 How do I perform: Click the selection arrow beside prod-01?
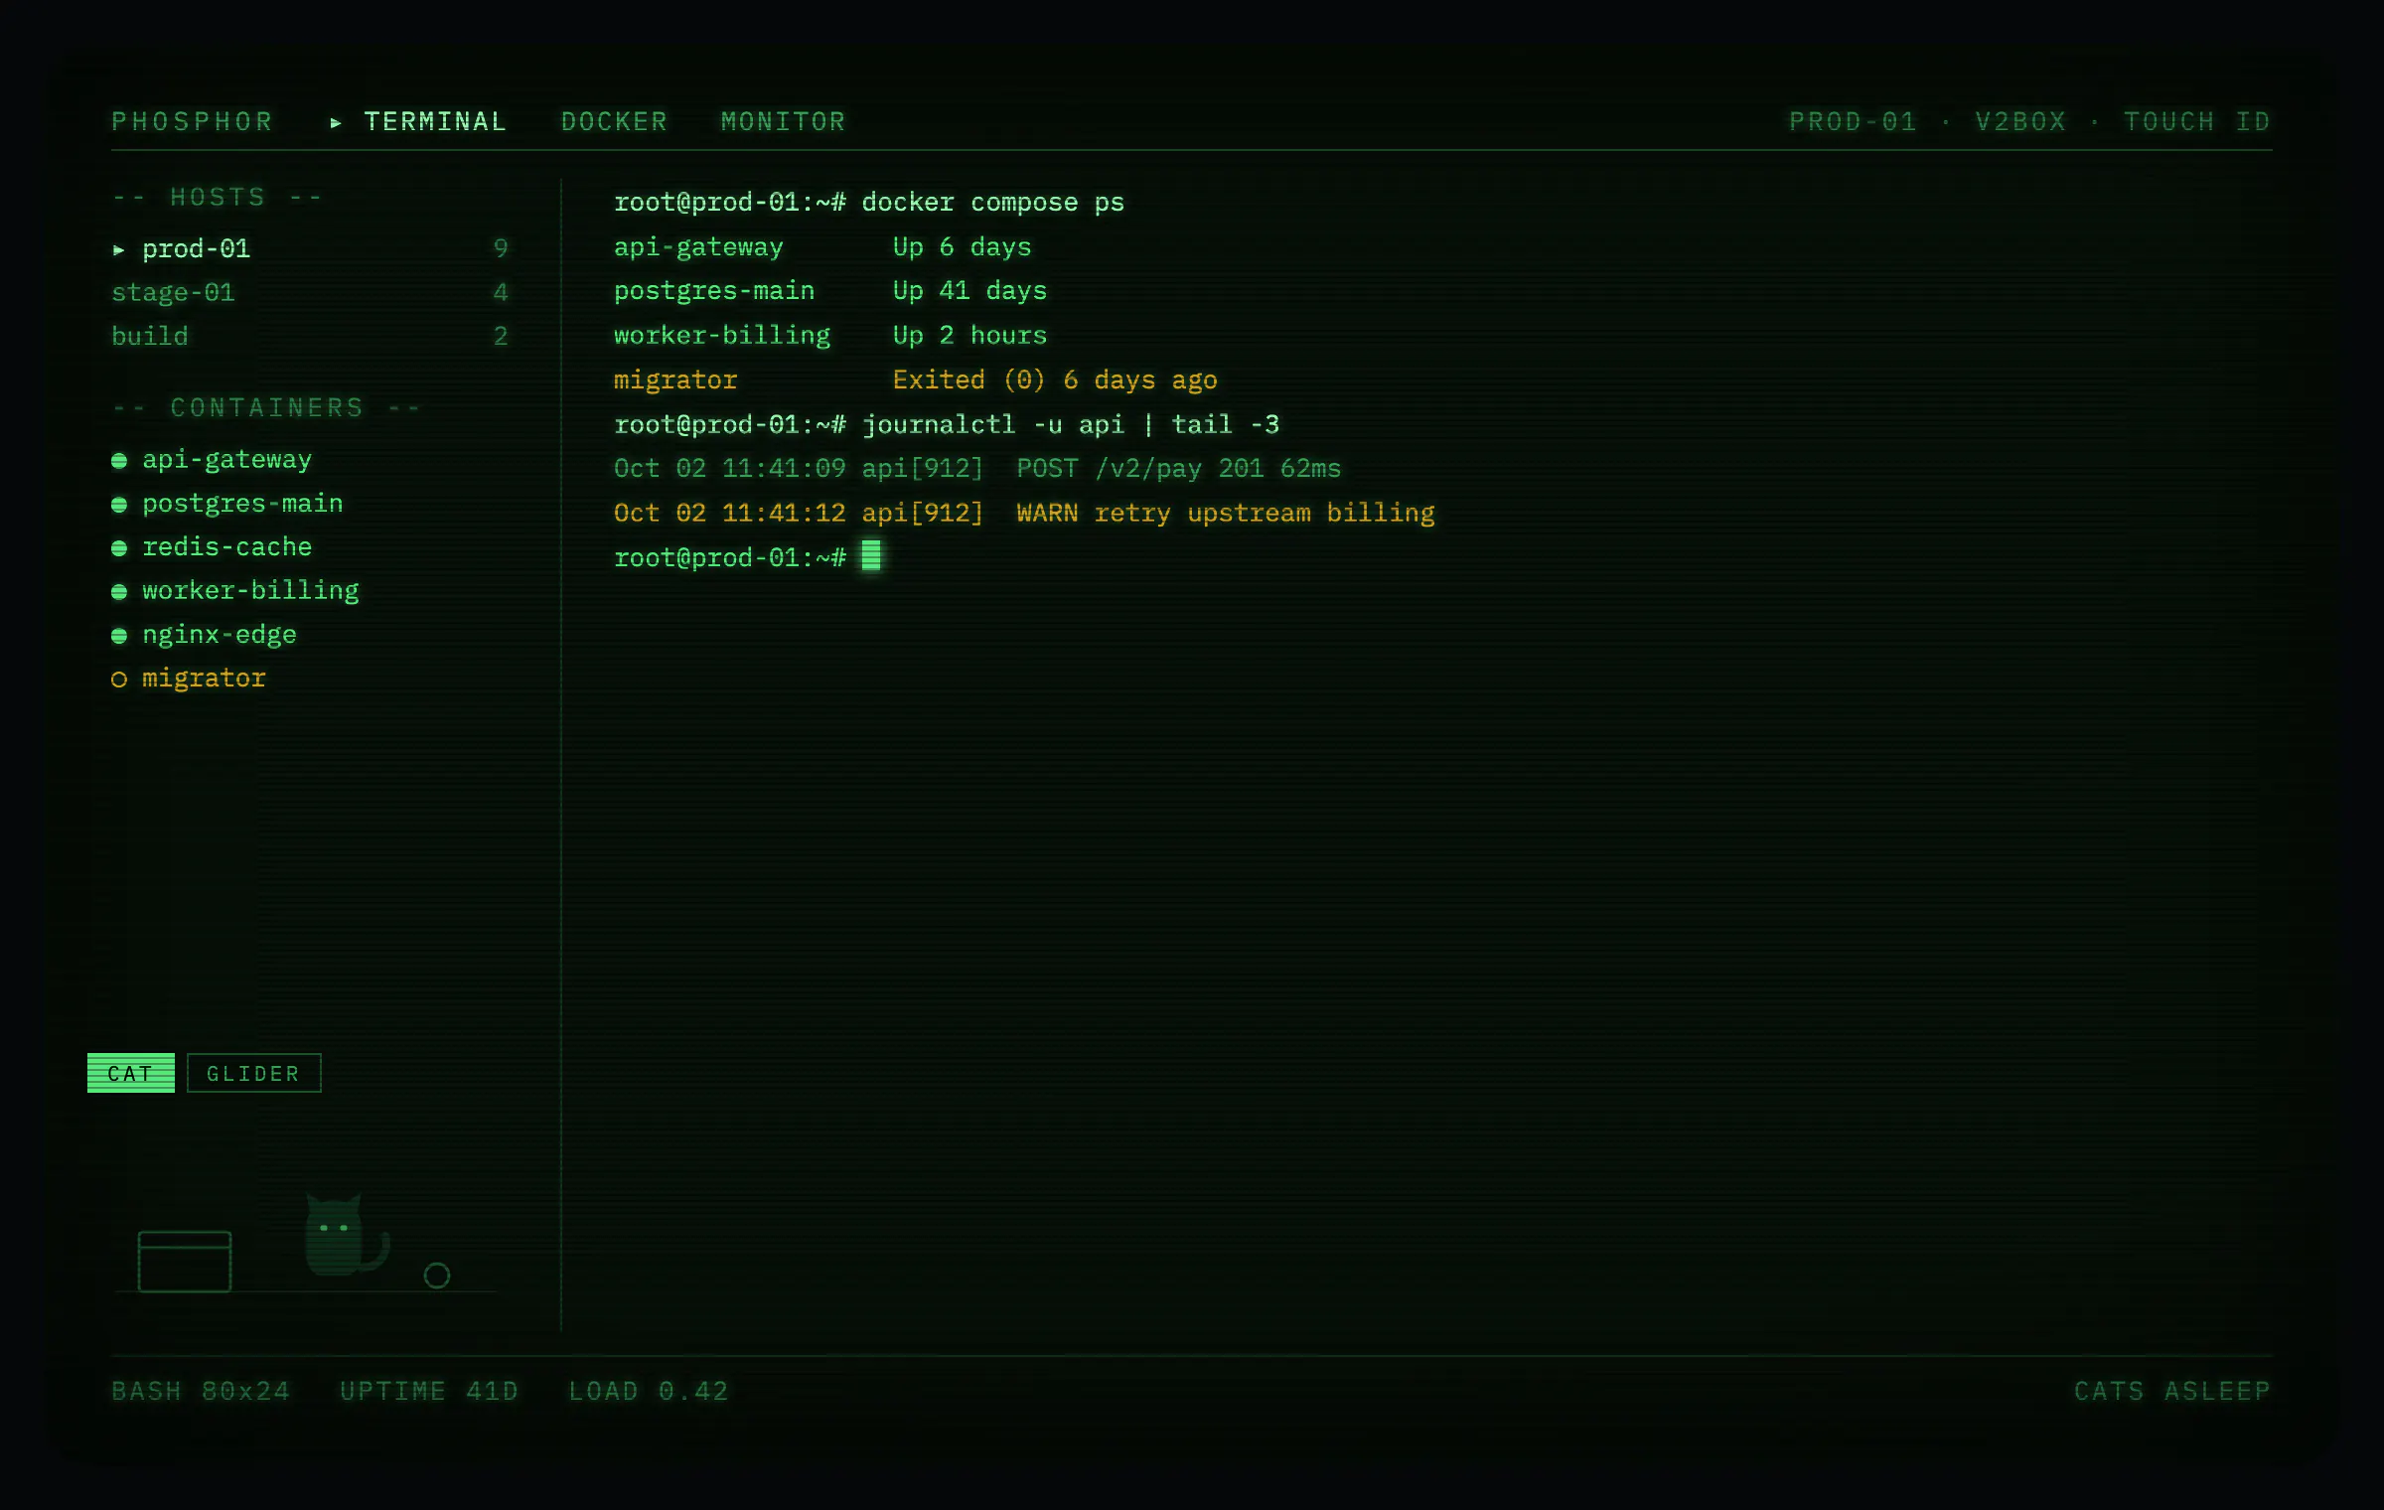118,249
